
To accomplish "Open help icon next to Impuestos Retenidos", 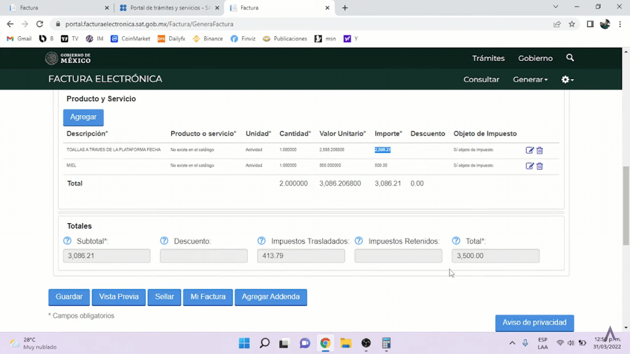I will click(359, 241).
